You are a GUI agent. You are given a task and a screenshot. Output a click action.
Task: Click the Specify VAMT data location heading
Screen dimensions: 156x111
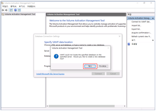[58, 42]
